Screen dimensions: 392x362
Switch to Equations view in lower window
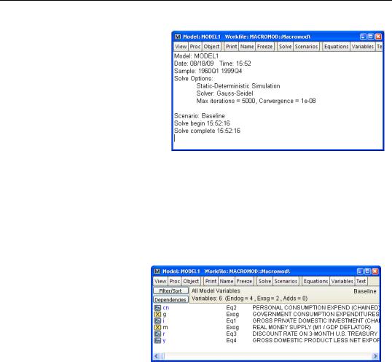pyautogui.click(x=315, y=282)
